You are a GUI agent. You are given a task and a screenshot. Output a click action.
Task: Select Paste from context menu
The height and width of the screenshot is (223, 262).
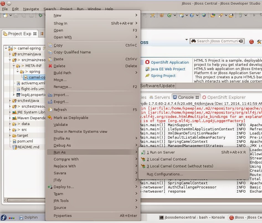point(93,59)
